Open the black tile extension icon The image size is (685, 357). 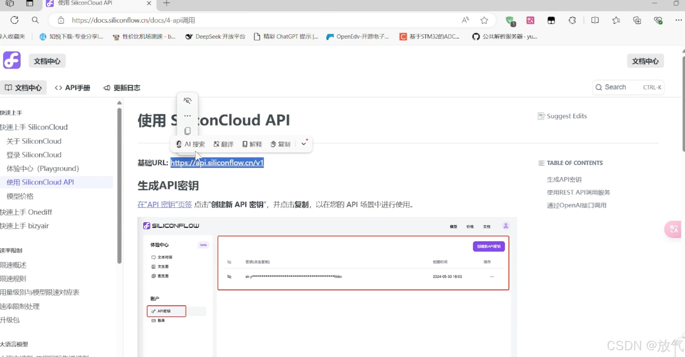(x=551, y=20)
